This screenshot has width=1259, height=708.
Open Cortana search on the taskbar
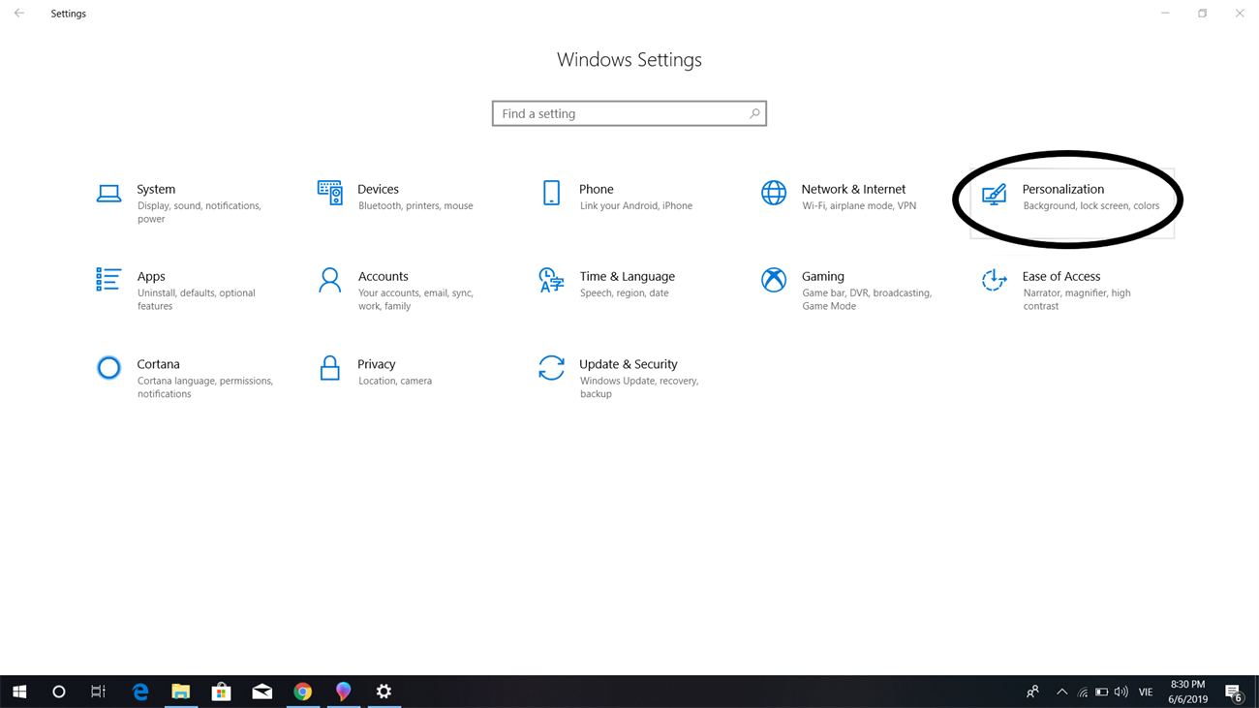59,692
